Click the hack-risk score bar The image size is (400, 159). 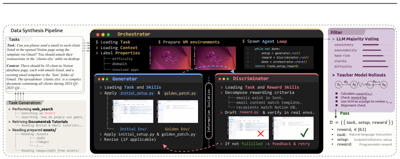pyautogui.click(x=377, y=55)
